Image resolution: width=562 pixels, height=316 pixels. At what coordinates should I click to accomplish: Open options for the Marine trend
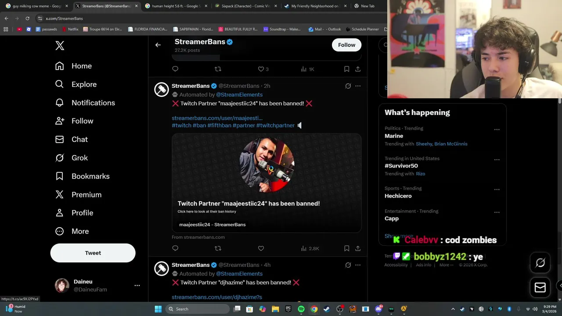tap(497, 129)
